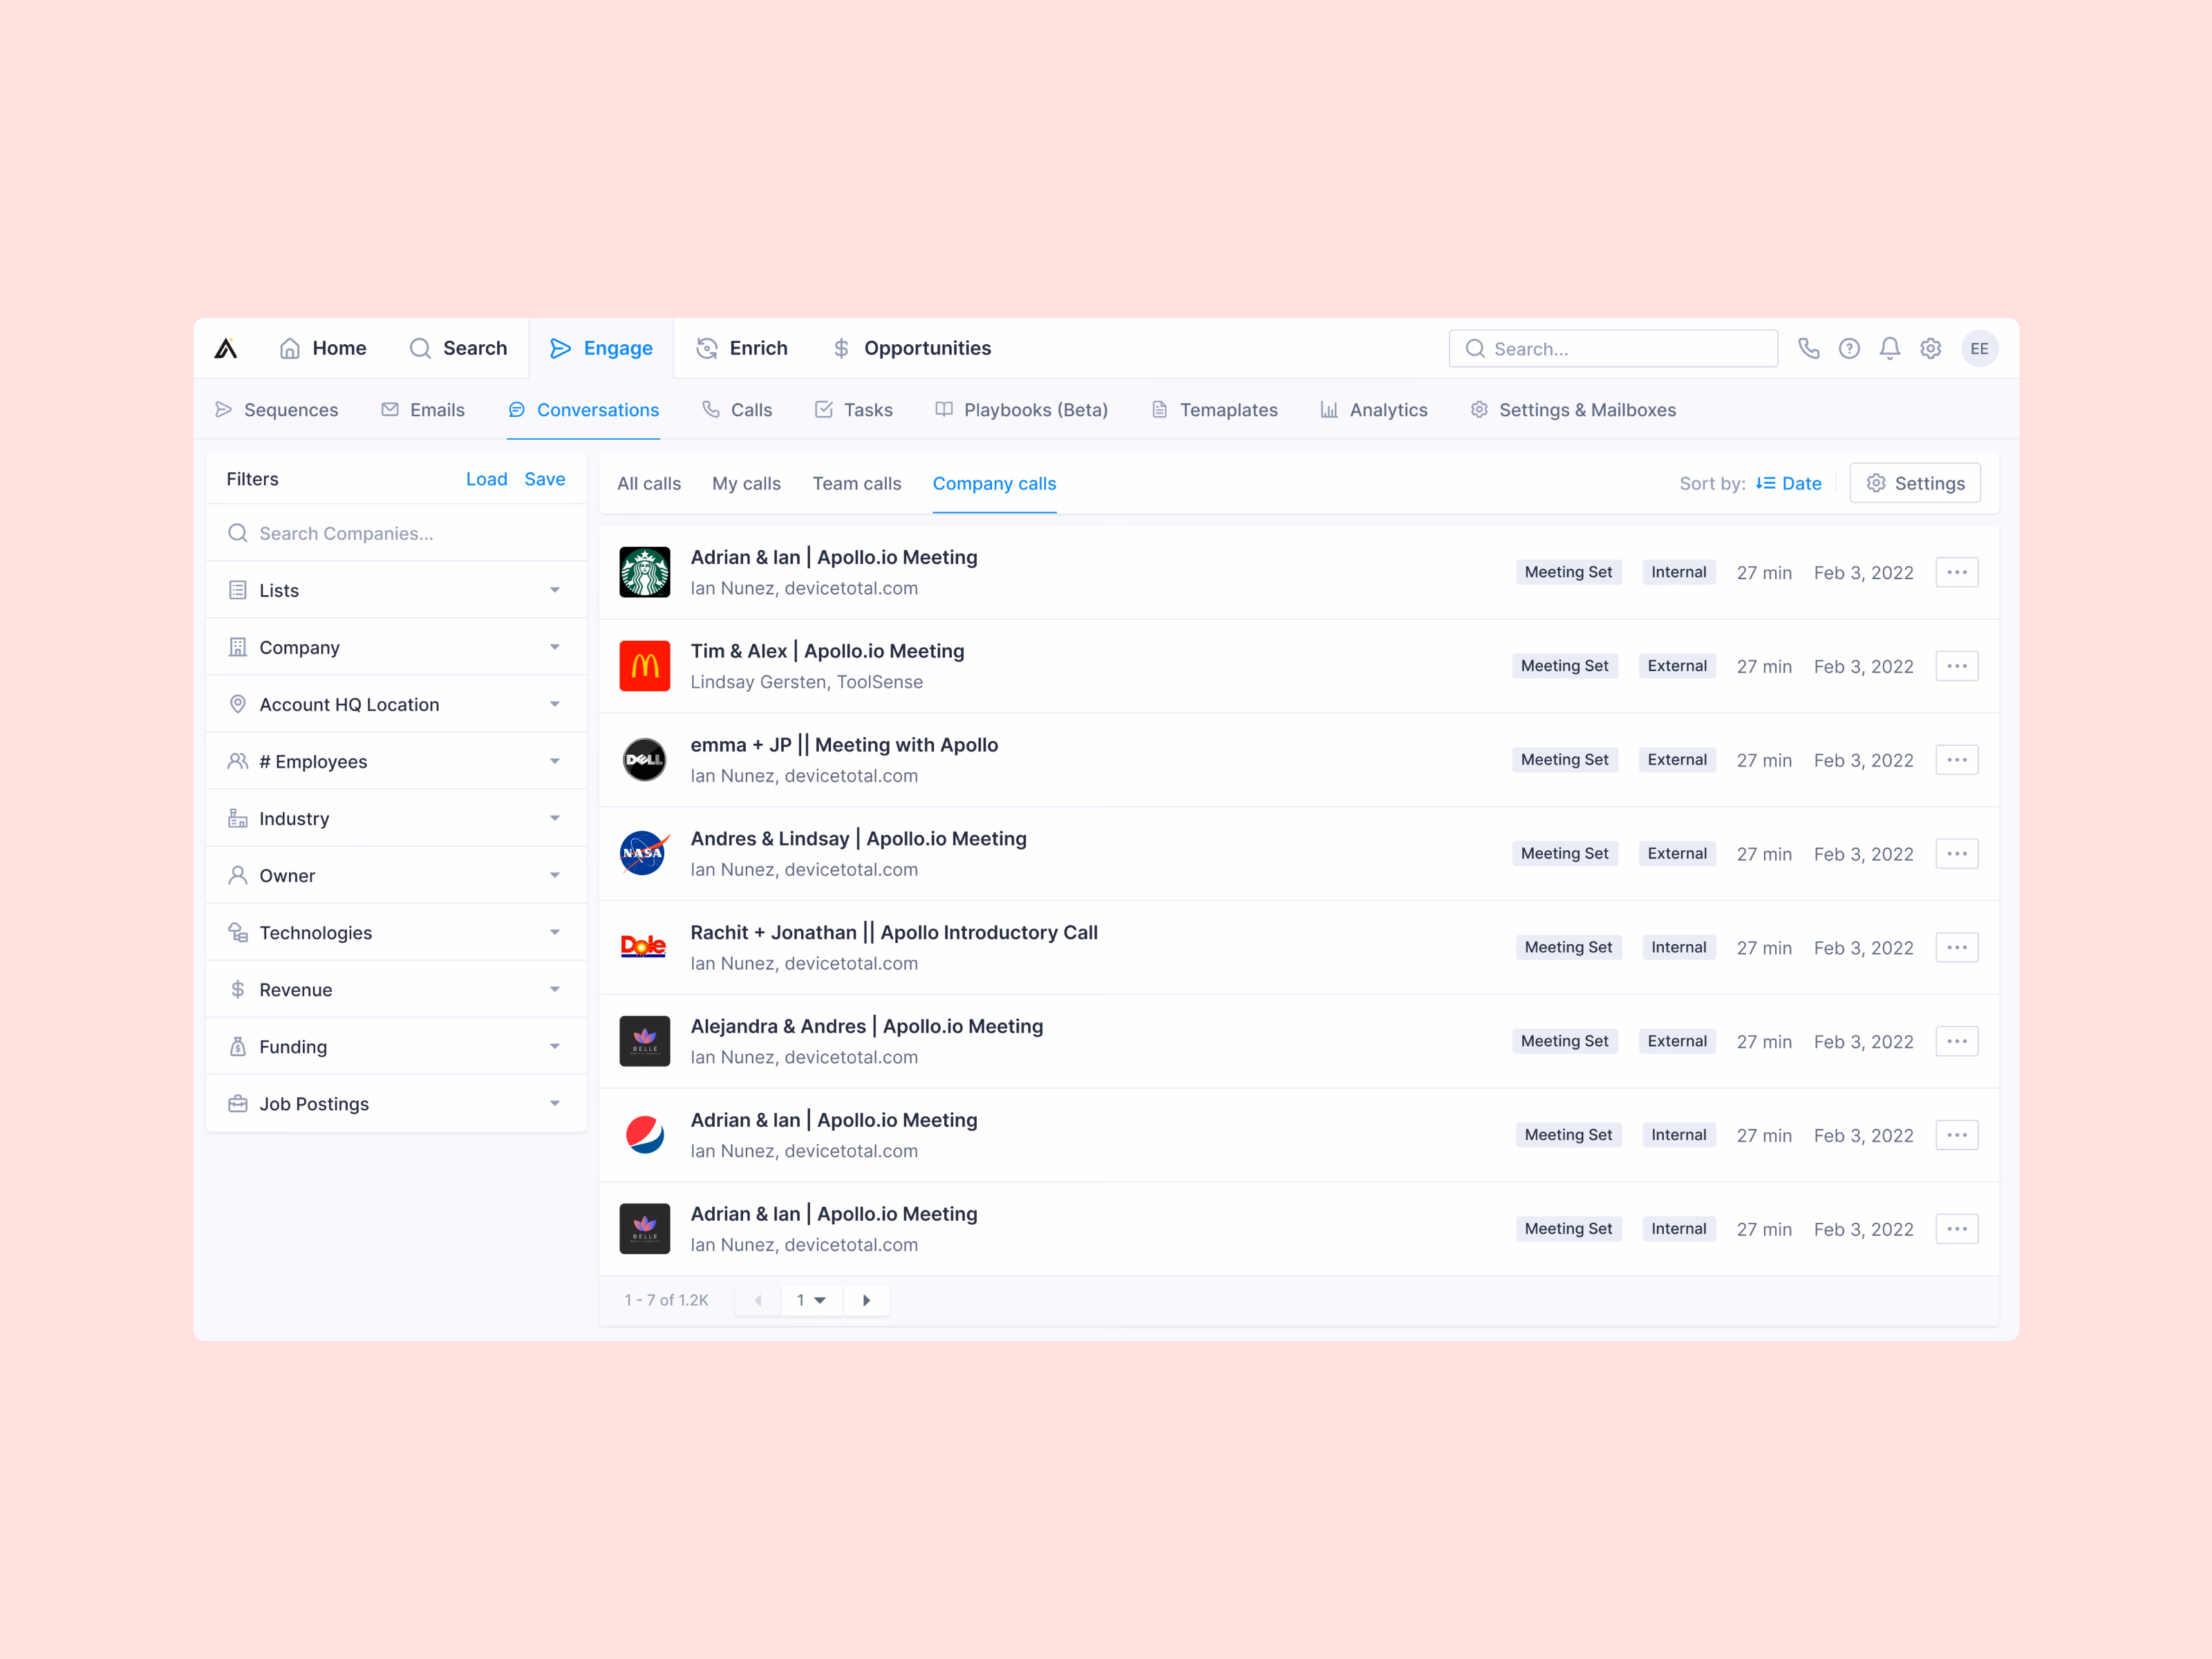
Task: Click the Settings button beside Sort by
Action: pyautogui.click(x=1915, y=483)
